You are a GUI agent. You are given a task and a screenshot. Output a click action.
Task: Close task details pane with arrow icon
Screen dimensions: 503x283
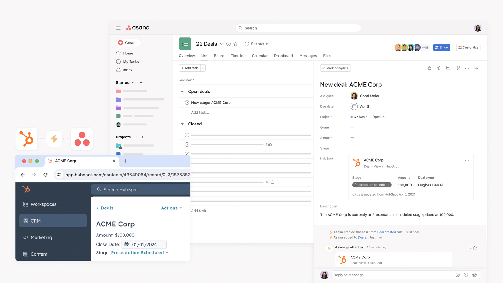[x=476, y=68]
